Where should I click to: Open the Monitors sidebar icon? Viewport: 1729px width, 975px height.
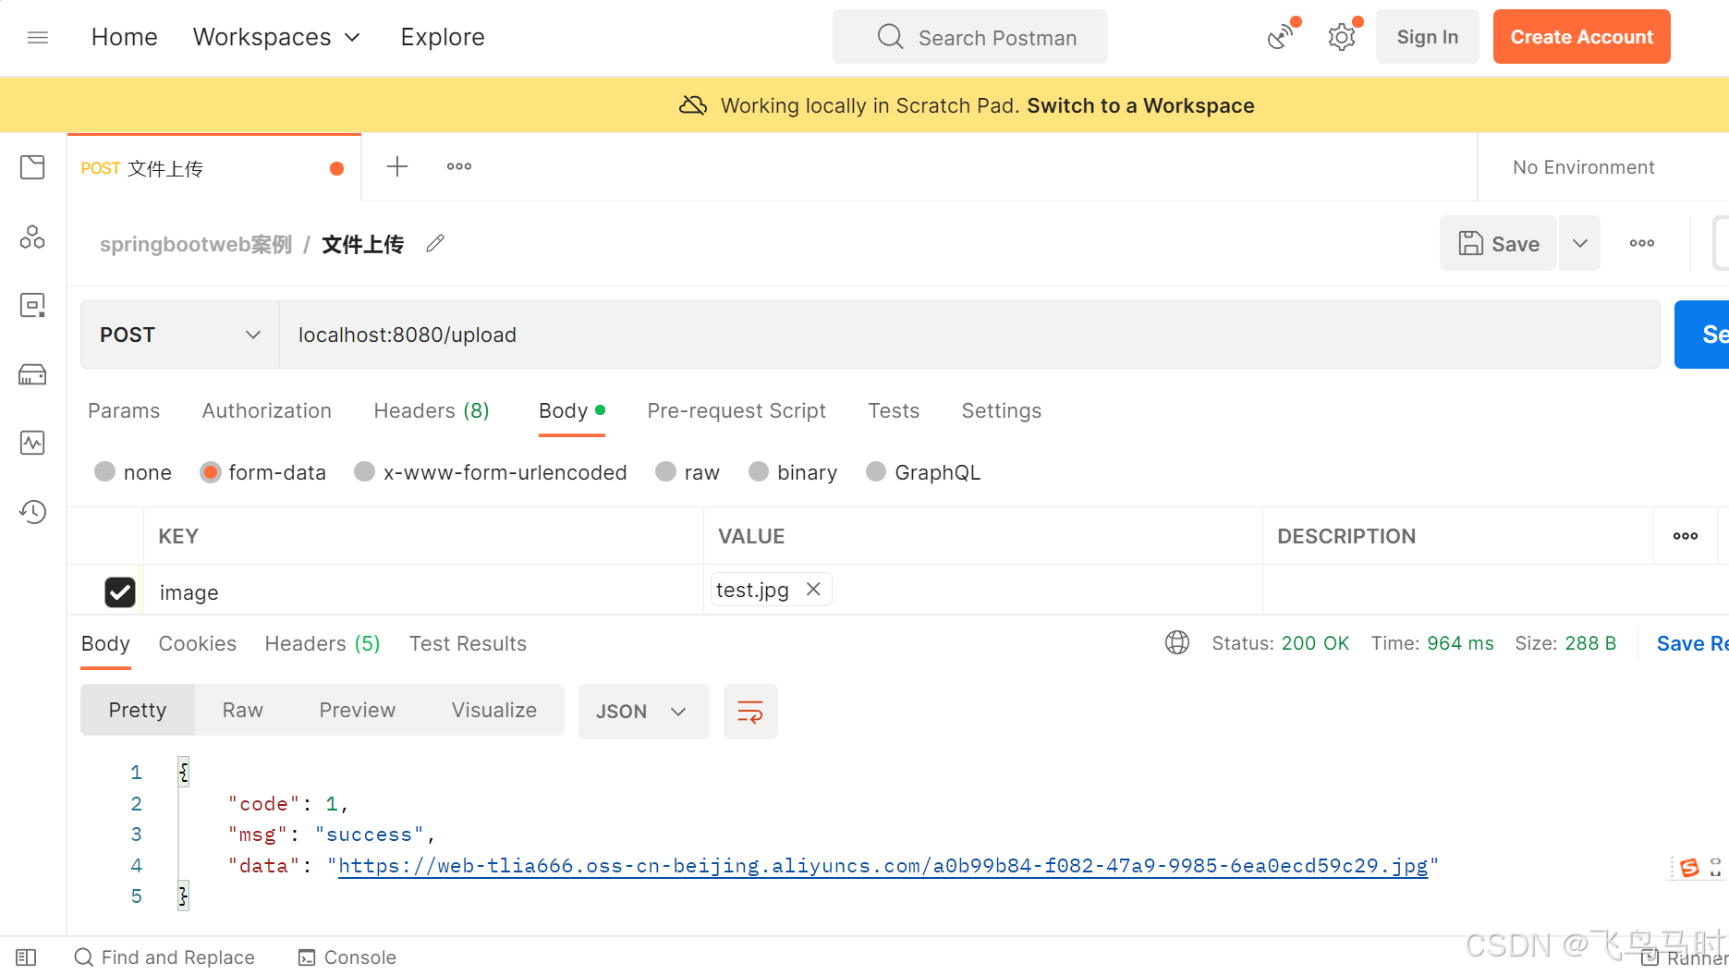click(32, 443)
